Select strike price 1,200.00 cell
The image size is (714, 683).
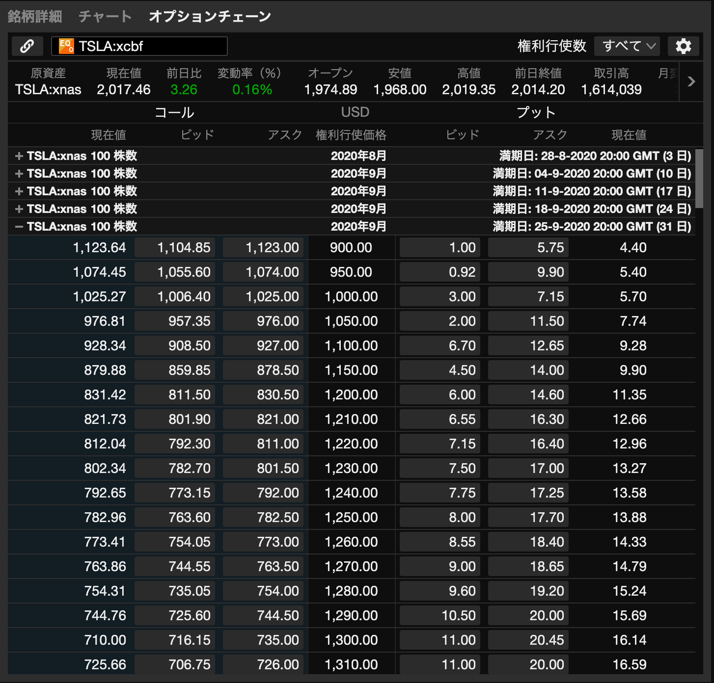pyautogui.click(x=352, y=394)
